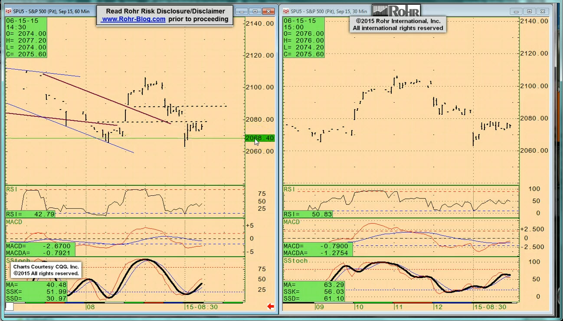The height and width of the screenshot is (321, 563).
Task: Click the 11 time label on right chart
Action: point(398,307)
